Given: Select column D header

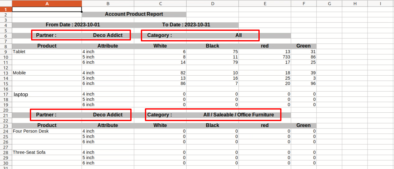Looking at the screenshot, I should point(212,3).
